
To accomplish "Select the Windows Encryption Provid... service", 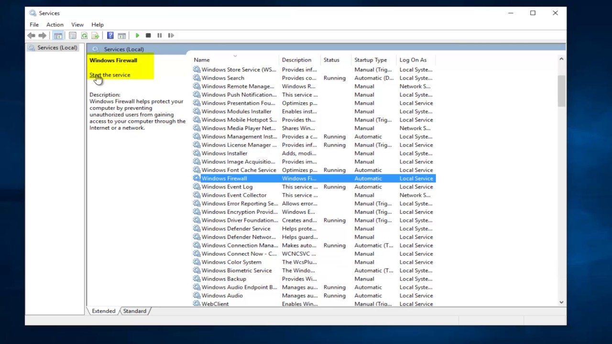I will (314, 212).
